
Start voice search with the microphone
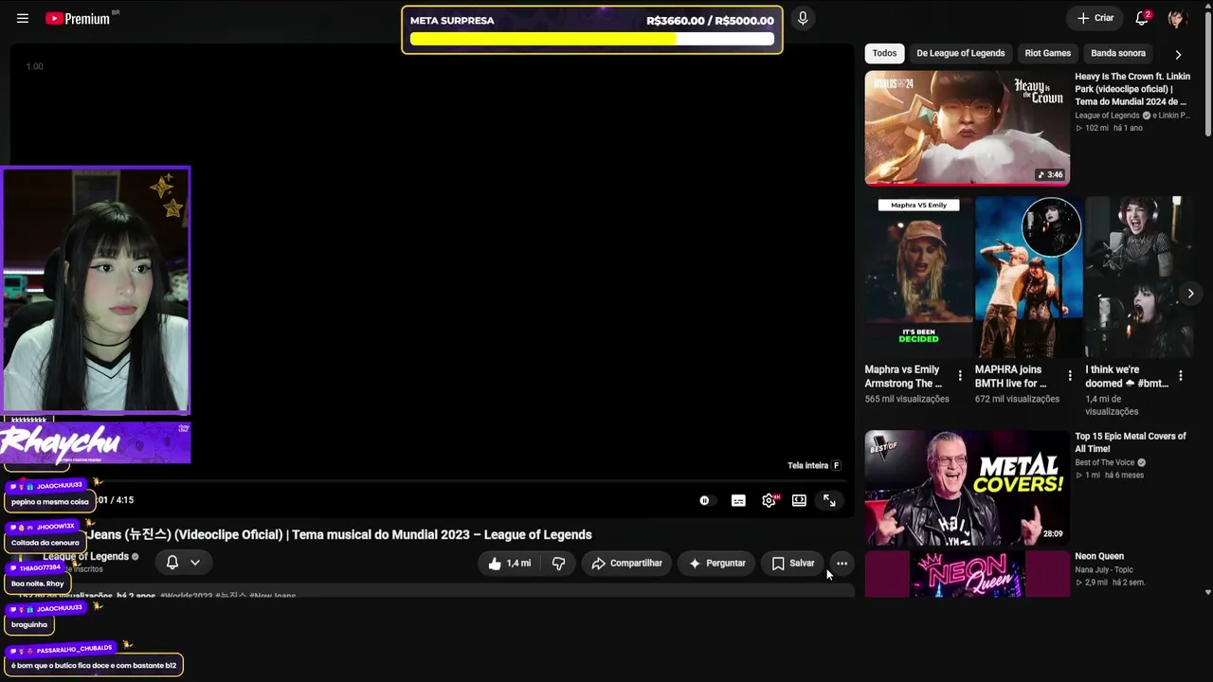tap(803, 18)
